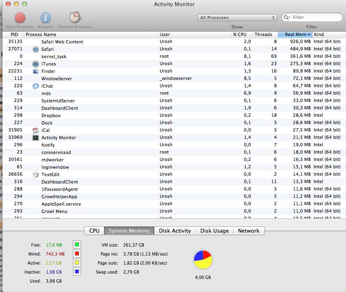This screenshot has height=292, width=346.
Task: Click the Inactive 1,08 GB value
Action: point(54,272)
